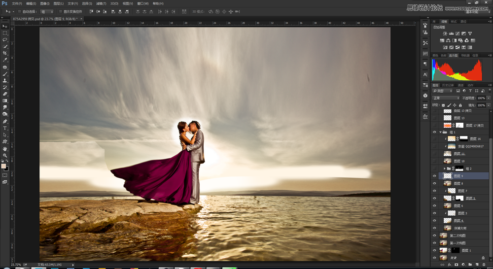
Task: Open the 图像(I) menu
Action: pos(45,3)
